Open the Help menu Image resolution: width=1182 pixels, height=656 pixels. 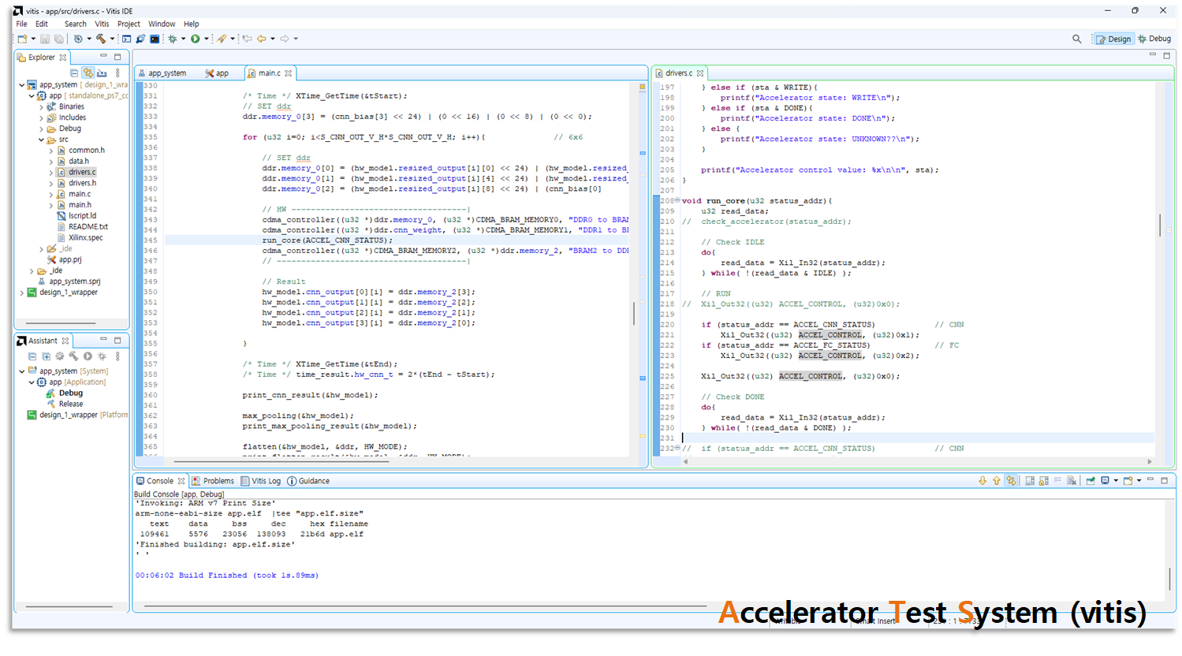tap(192, 24)
